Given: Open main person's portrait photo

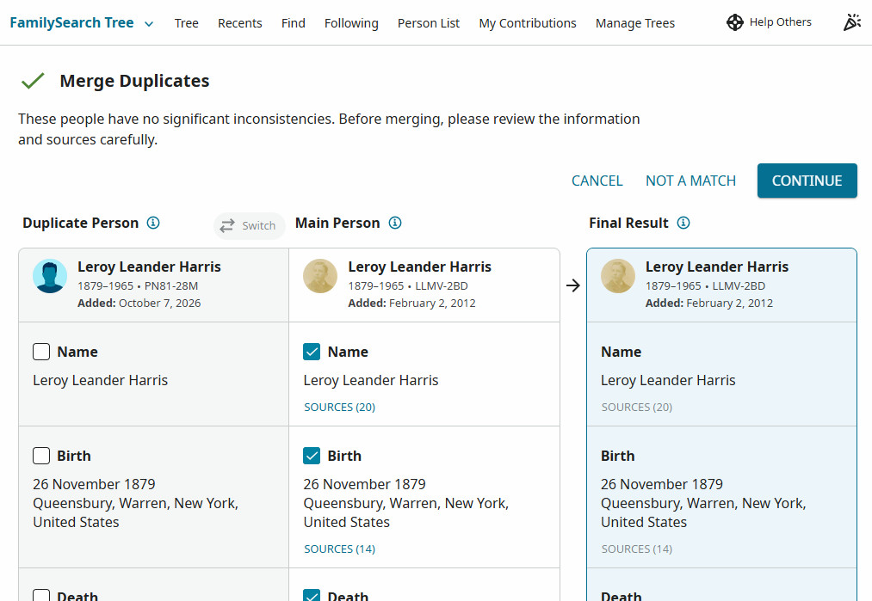Looking at the screenshot, I should pyautogui.click(x=320, y=276).
